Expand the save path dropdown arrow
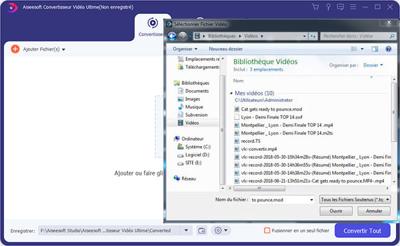400x246 pixels. point(186,231)
